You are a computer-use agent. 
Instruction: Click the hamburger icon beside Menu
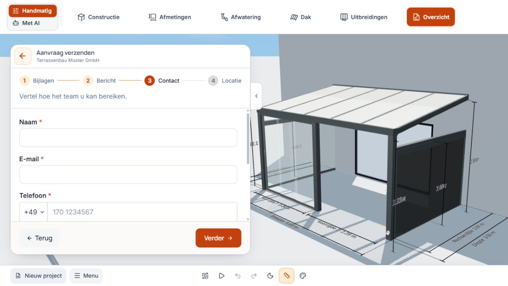point(77,276)
